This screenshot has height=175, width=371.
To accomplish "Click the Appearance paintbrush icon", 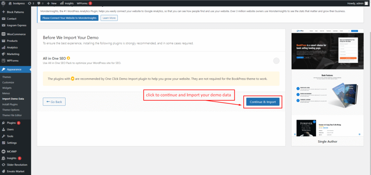I will point(4,69).
